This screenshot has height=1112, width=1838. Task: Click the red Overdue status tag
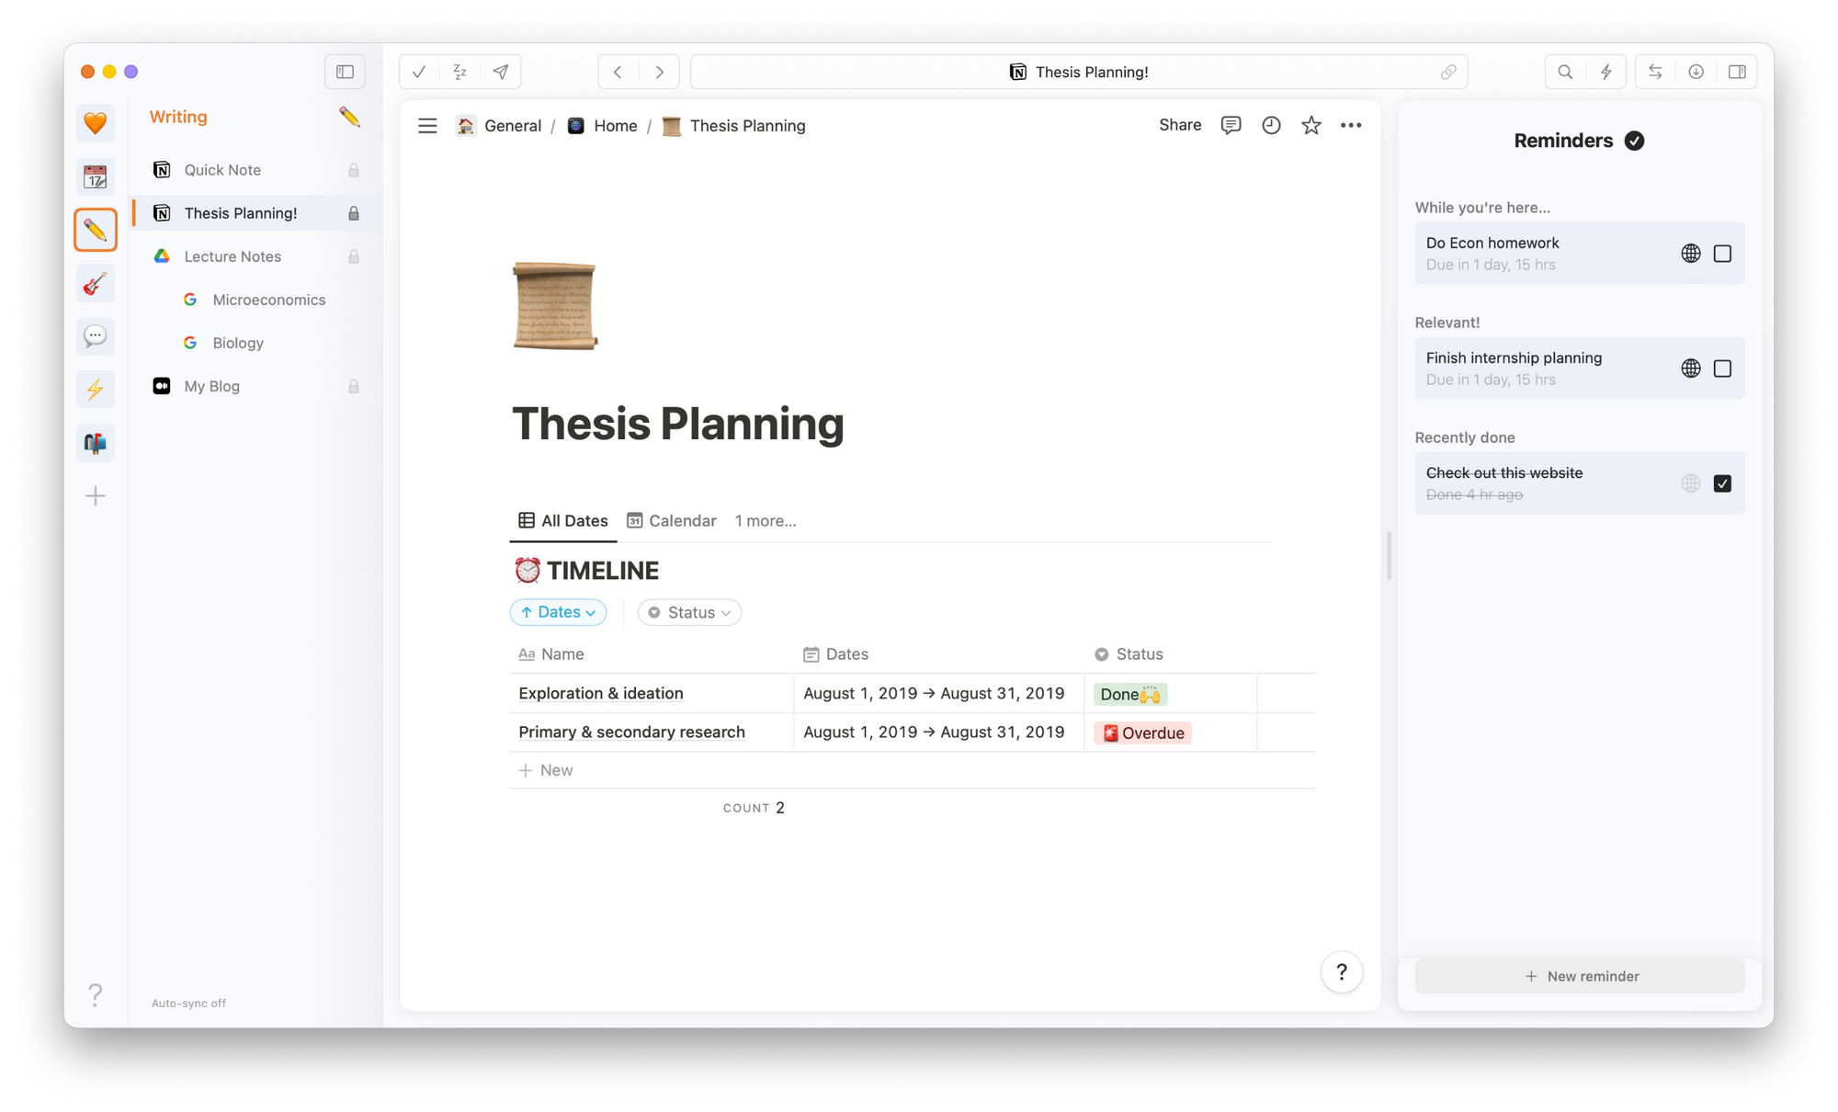click(x=1142, y=733)
